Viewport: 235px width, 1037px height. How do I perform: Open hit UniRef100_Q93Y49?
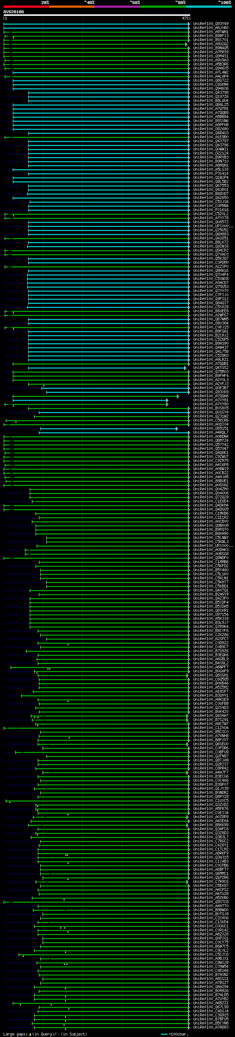[x=211, y=24]
